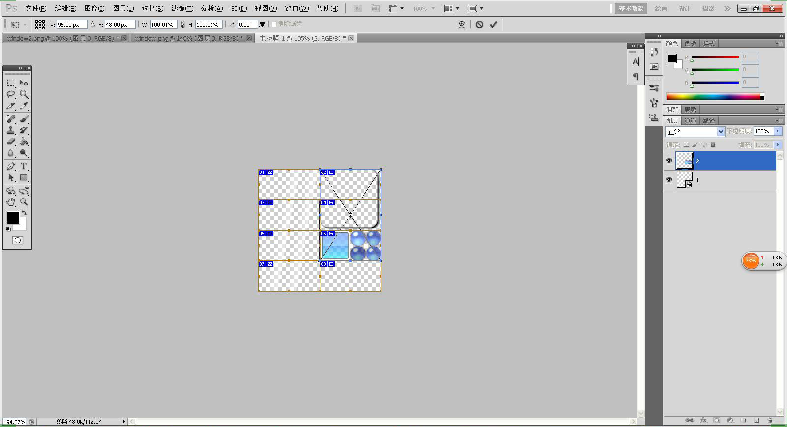This screenshot has width=787, height=427.
Task: Click the foreground color swatch in toolbox
Action: pyautogui.click(x=13, y=217)
